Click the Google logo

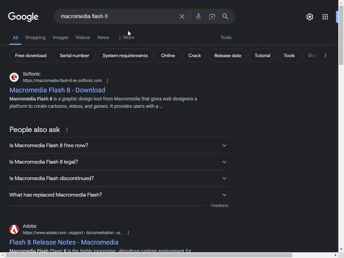(x=23, y=17)
